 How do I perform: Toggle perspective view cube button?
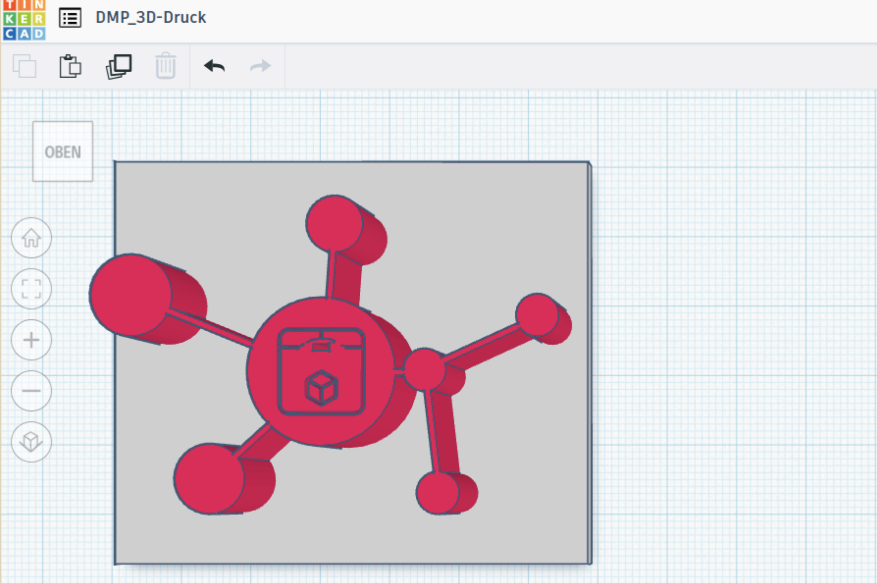coord(31,442)
